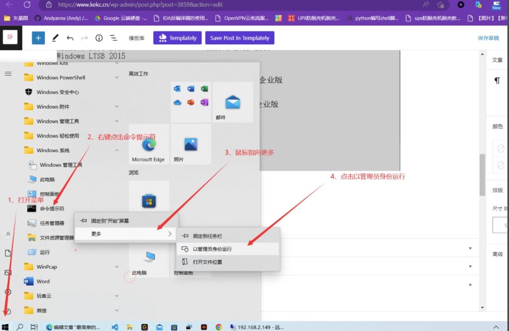509x331 pixels.
Task: Click the editor details info icon
Action: coord(99,38)
